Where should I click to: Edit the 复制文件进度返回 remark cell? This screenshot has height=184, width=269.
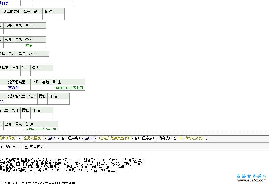[69, 88]
